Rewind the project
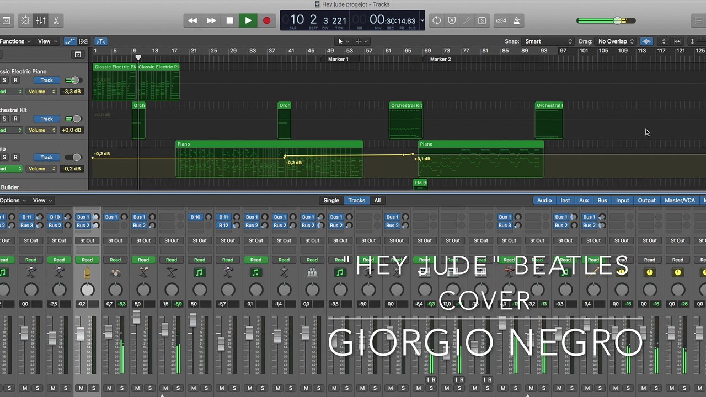Image resolution: width=706 pixels, height=397 pixels. (x=192, y=20)
